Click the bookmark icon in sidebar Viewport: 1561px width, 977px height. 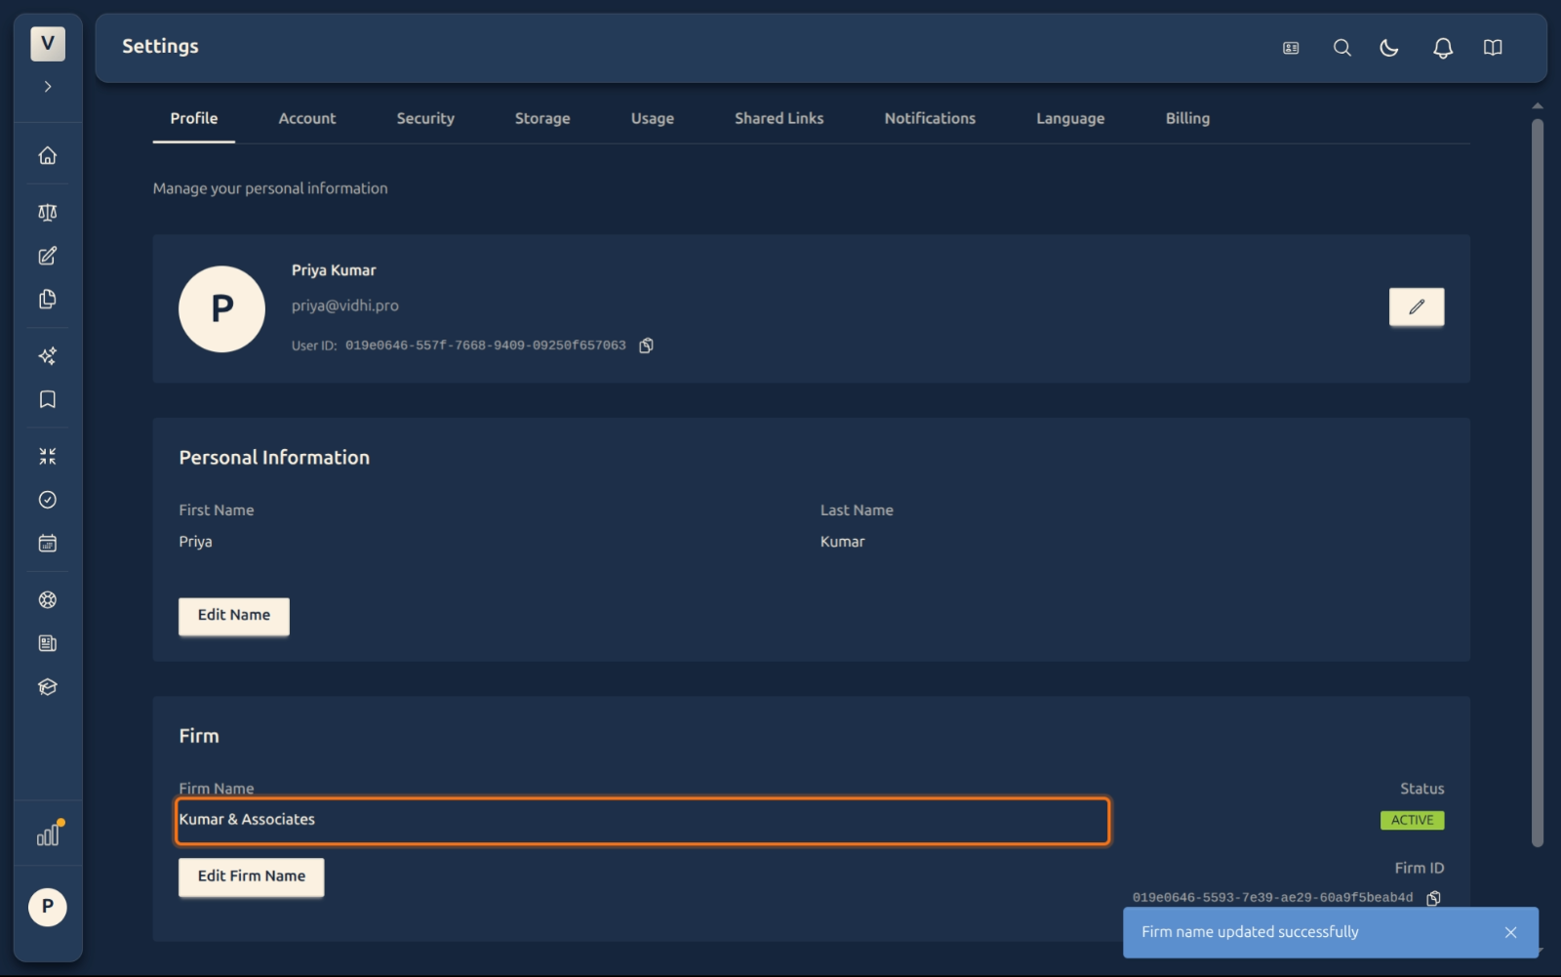47,399
